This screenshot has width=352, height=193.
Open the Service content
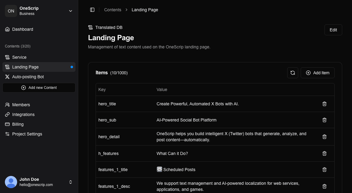[x=39, y=57]
